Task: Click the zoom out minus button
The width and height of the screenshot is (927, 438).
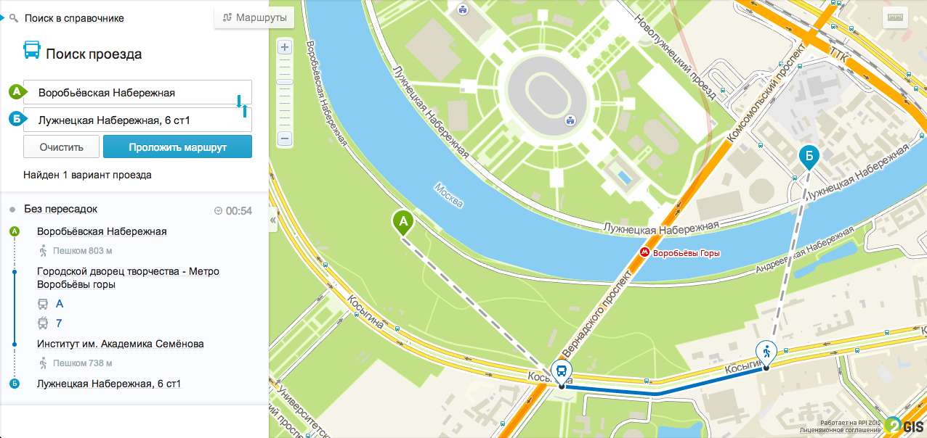Action: tap(285, 138)
